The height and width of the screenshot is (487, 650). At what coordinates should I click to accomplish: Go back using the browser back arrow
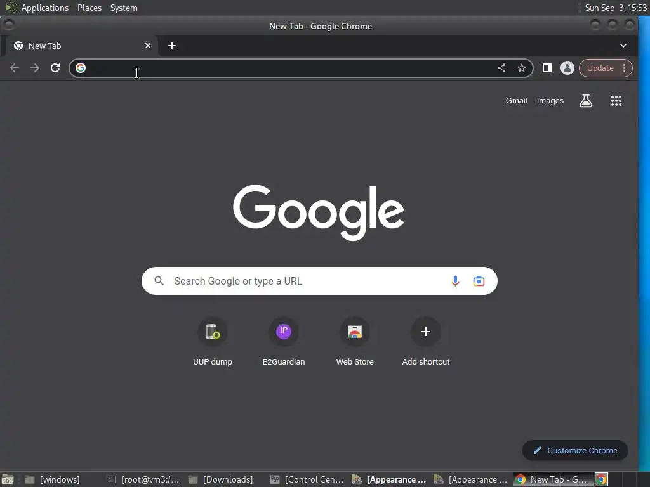coord(15,68)
